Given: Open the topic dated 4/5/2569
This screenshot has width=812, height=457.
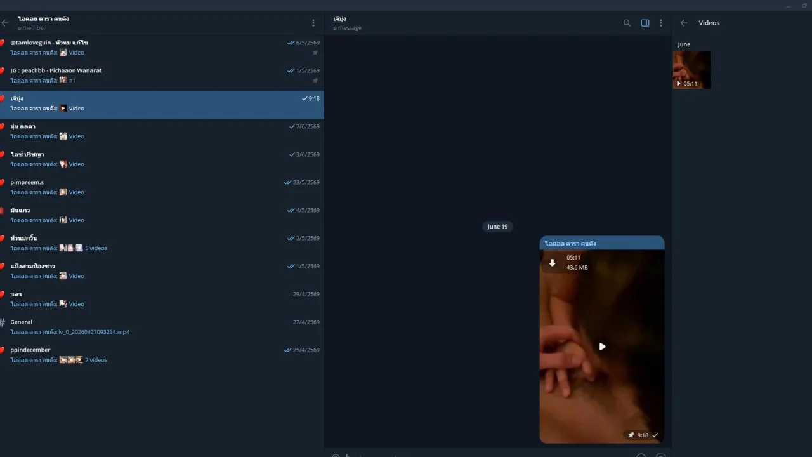Looking at the screenshot, I should pos(162,215).
